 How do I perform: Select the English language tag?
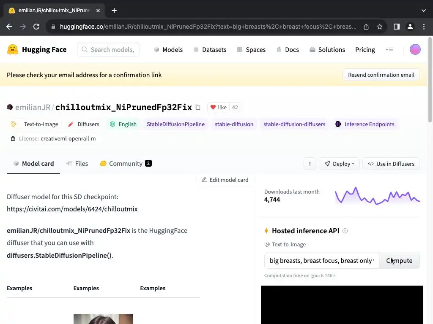(123, 124)
